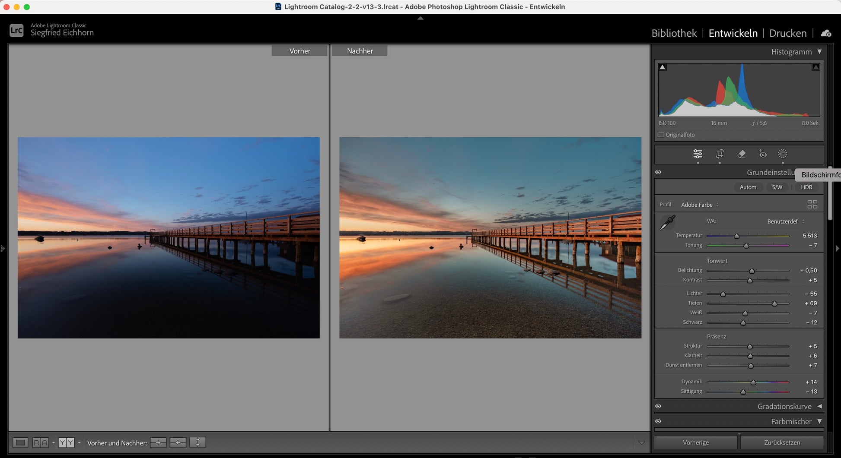Copy before settings to after

158,443
